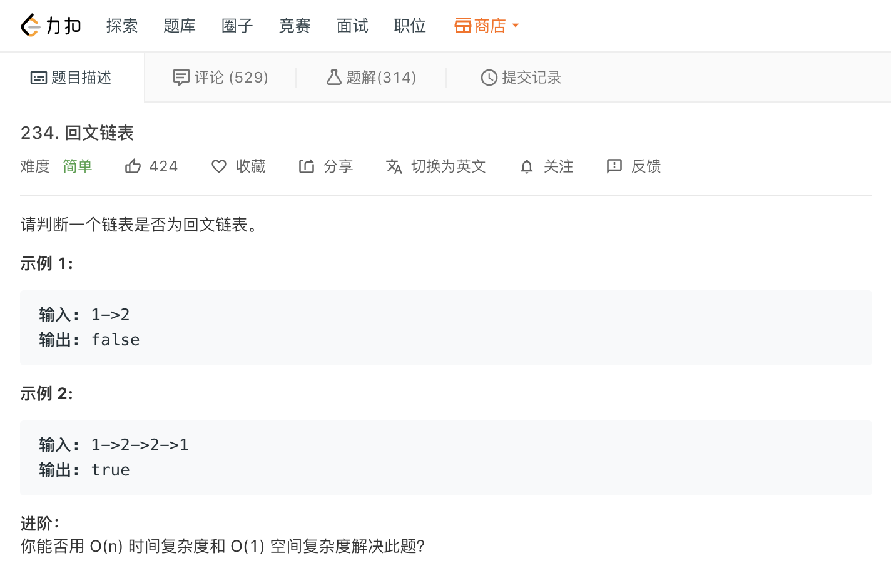Viewport: 891px width, 573px height.
Task: Open 反馈 feedback icon
Action: (614, 166)
